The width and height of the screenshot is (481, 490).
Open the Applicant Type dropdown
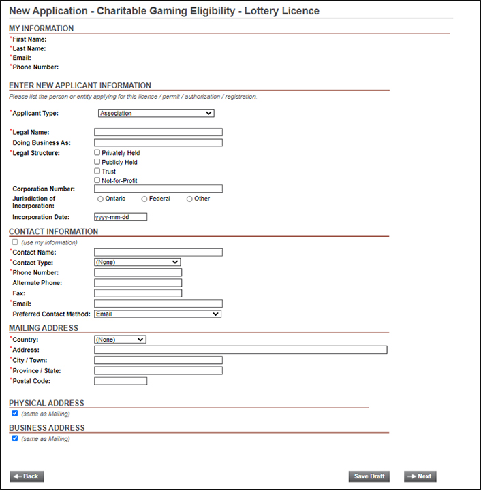156,113
